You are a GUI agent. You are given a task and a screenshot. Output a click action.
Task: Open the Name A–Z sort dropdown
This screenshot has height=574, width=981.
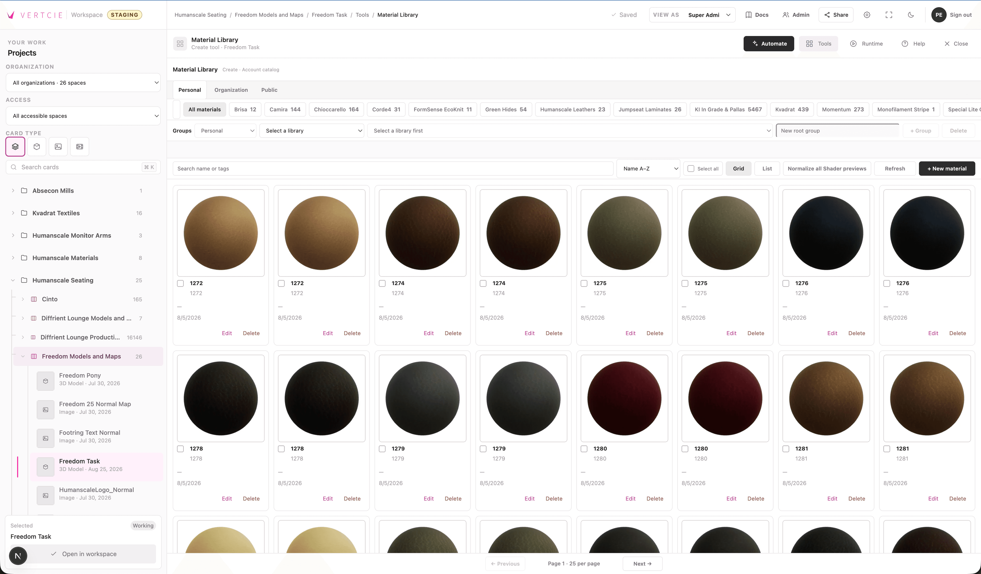(649, 169)
